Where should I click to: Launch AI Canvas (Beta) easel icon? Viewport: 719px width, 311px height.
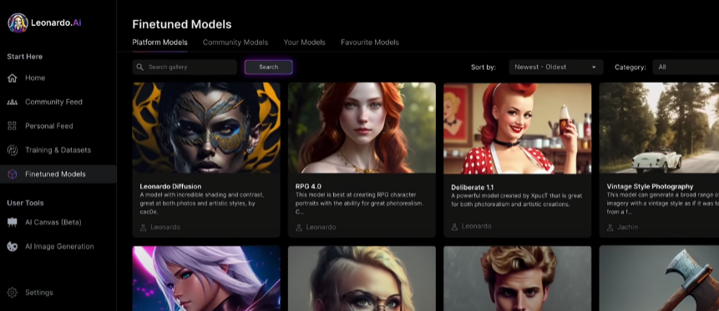13,222
